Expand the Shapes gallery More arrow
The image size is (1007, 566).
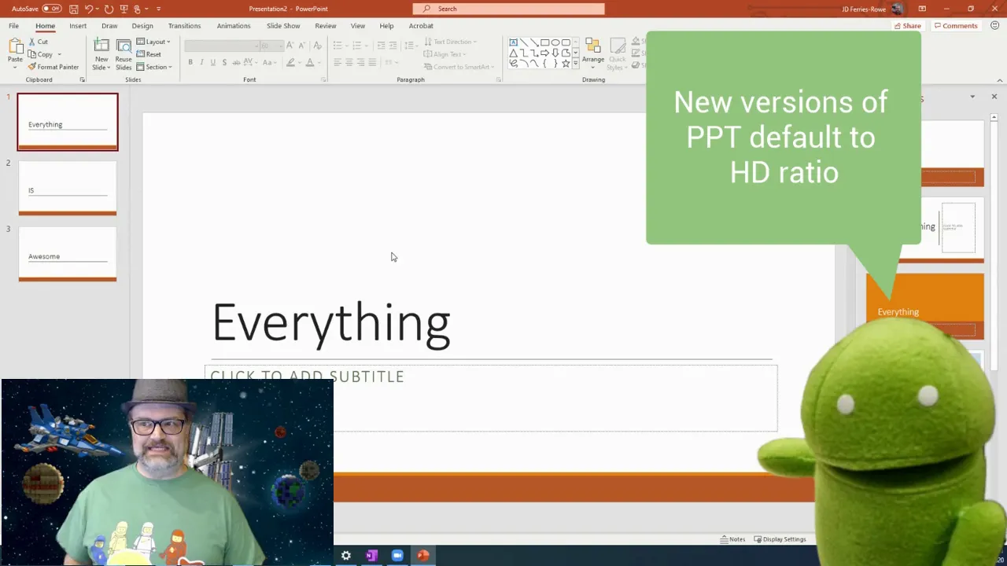[576, 64]
